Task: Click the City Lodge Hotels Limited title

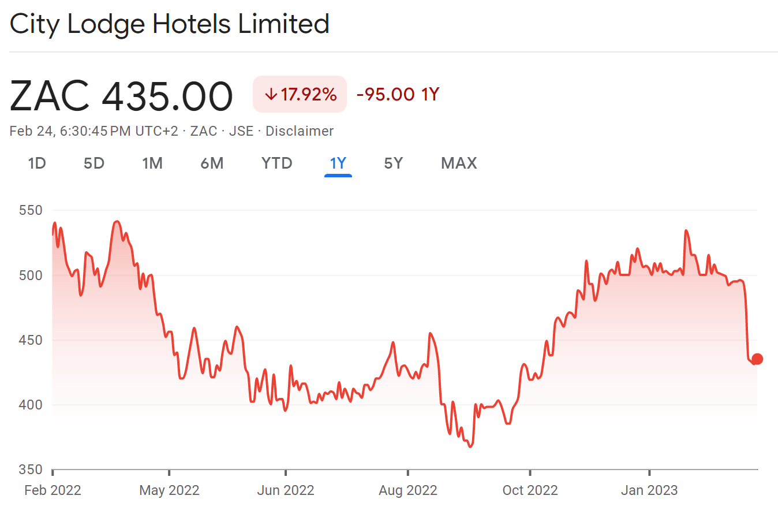Action: click(x=169, y=24)
